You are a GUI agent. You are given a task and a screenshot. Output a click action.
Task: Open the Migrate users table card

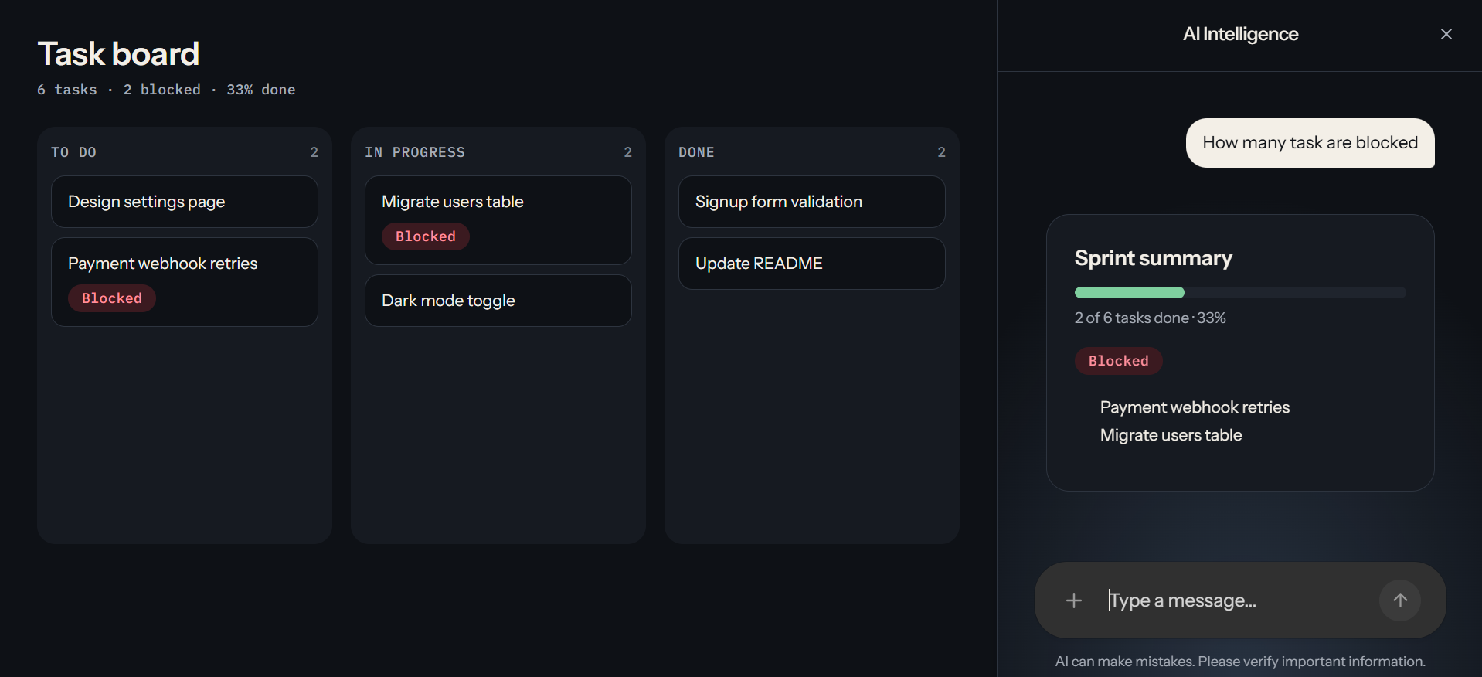pyautogui.click(x=498, y=220)
